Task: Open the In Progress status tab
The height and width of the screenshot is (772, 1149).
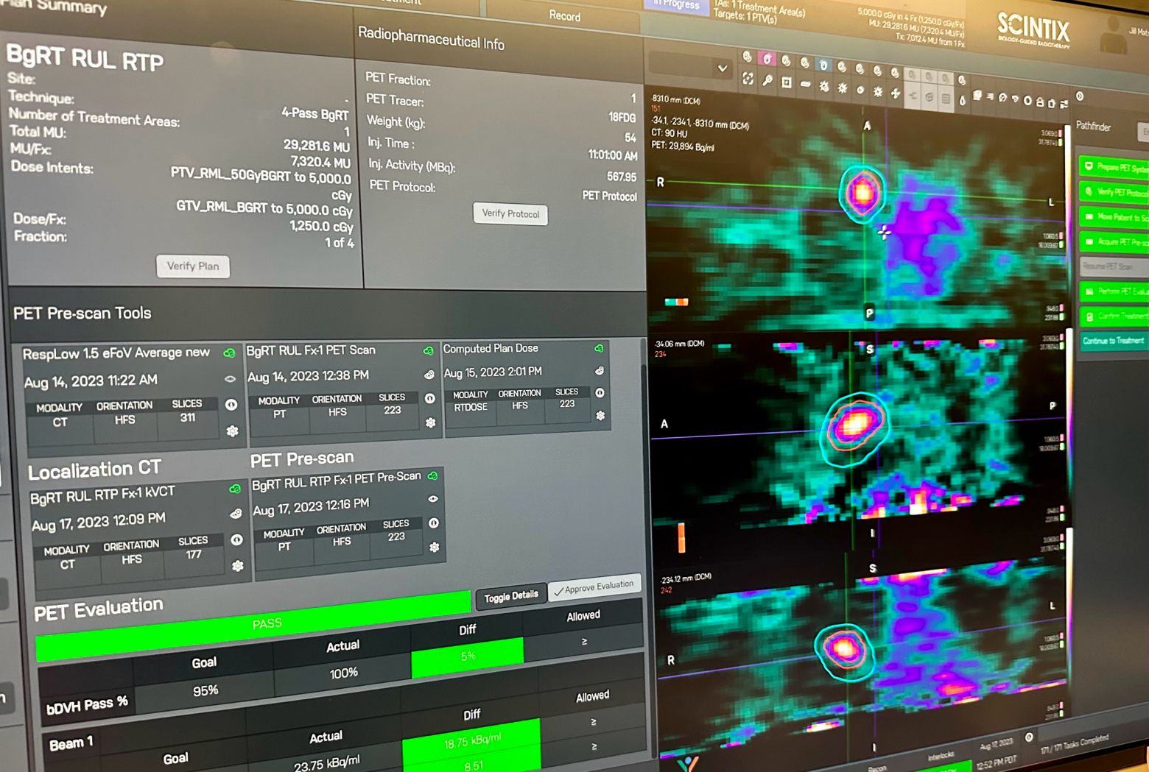Action: [x=675, y=4]
